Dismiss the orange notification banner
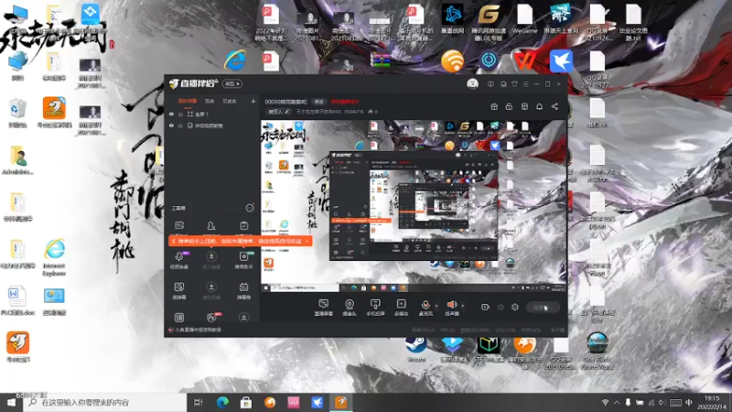Screen dimensions: 732x412 point(307,241)
